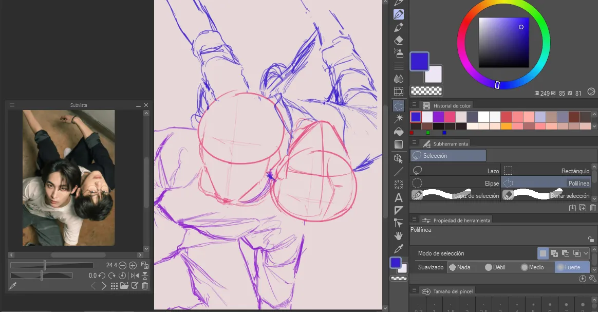Set Suavizado anti-aliasing to Medio
Image resolution: width=598 pixels, height=312 pixels.
[x=532, y=267]
